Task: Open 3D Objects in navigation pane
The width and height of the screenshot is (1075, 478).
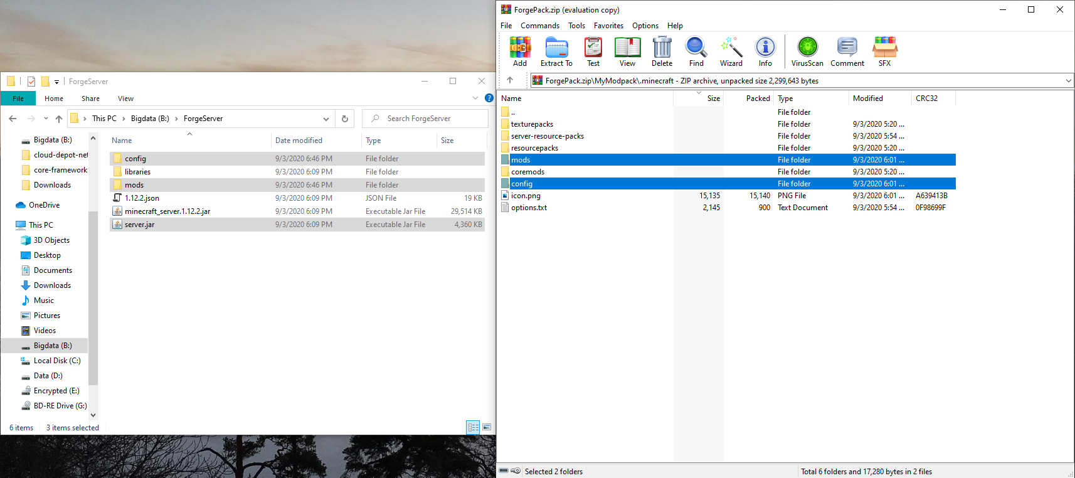Action: pos(51,240)
